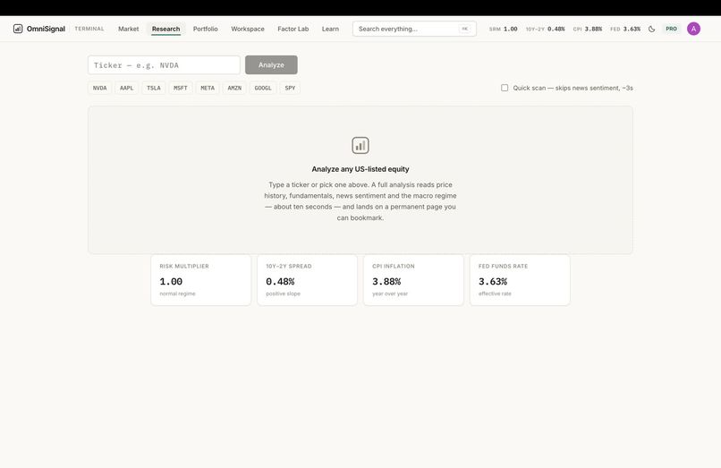
Task: Click 'effective rate' caption
Action: (x=495, y=294)
